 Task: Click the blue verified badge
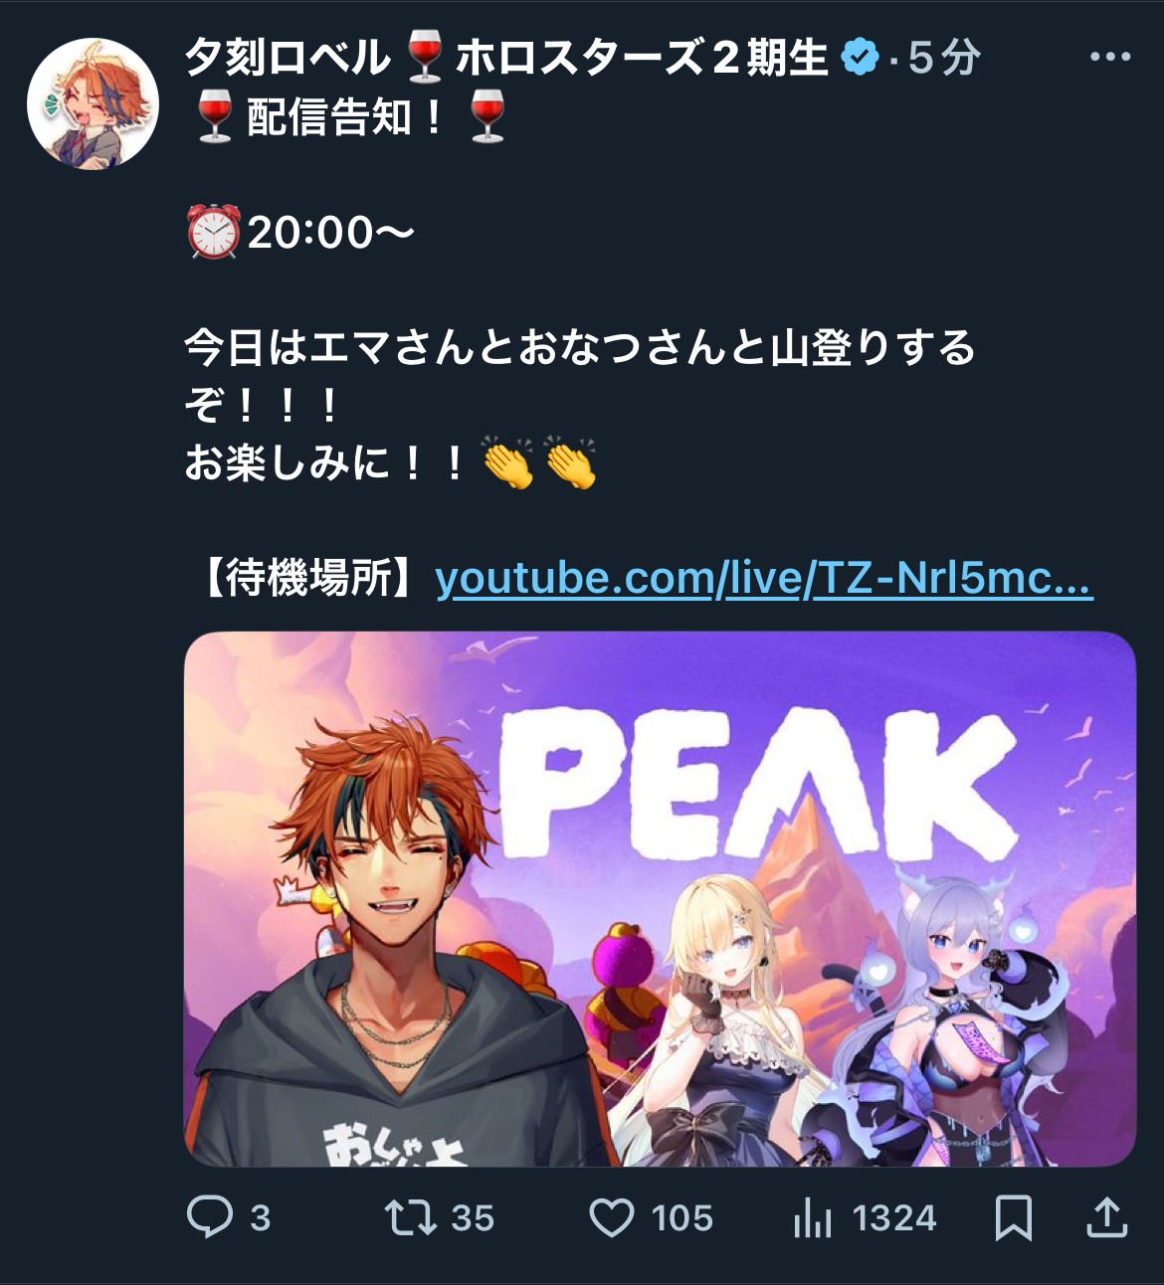coord(860,57)
